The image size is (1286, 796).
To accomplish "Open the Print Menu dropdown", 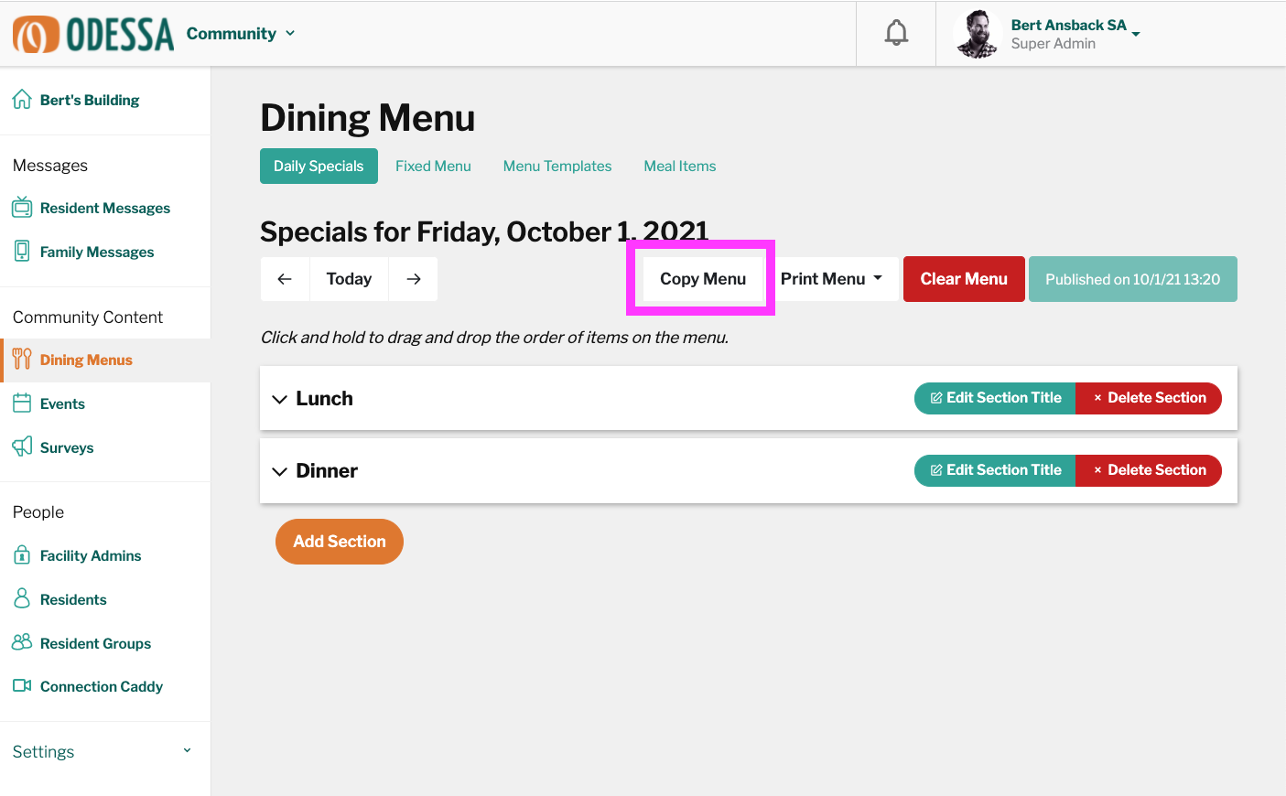I will pos(832,279).
